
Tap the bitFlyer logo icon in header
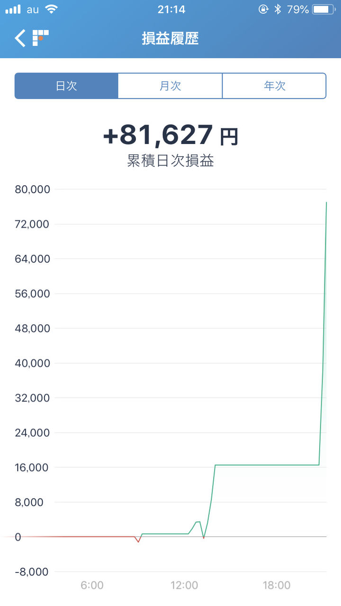[x=40, y=38]
